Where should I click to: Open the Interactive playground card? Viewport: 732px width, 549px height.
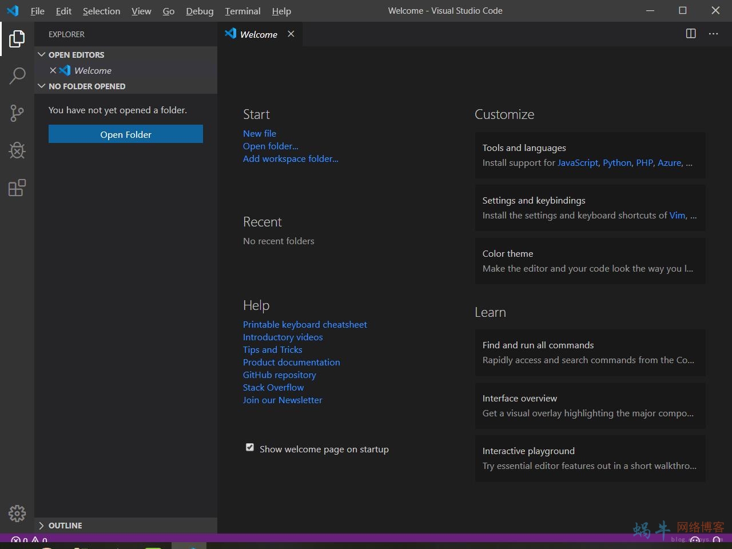pyautogui.click(x=590, y=459)
